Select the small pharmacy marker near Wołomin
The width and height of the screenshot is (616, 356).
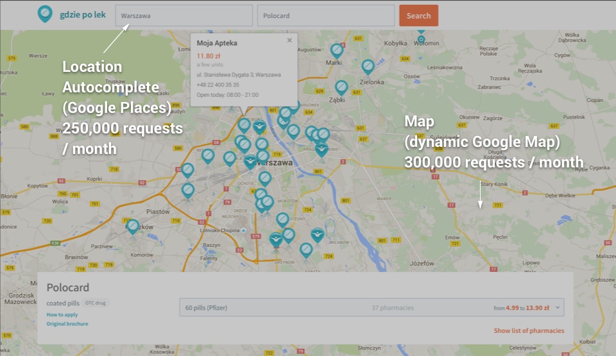pos(421,39)
